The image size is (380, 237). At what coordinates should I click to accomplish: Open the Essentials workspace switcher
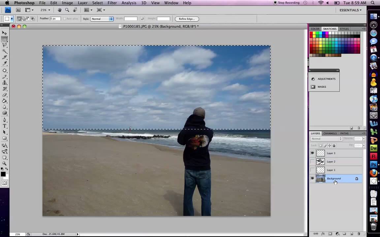(x=350, y=10)
